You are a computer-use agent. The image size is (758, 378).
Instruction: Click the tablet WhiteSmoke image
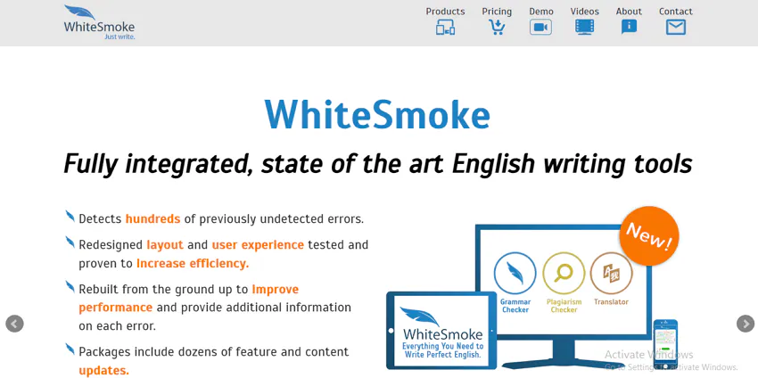pyautogui.click(x=441, y=330)
